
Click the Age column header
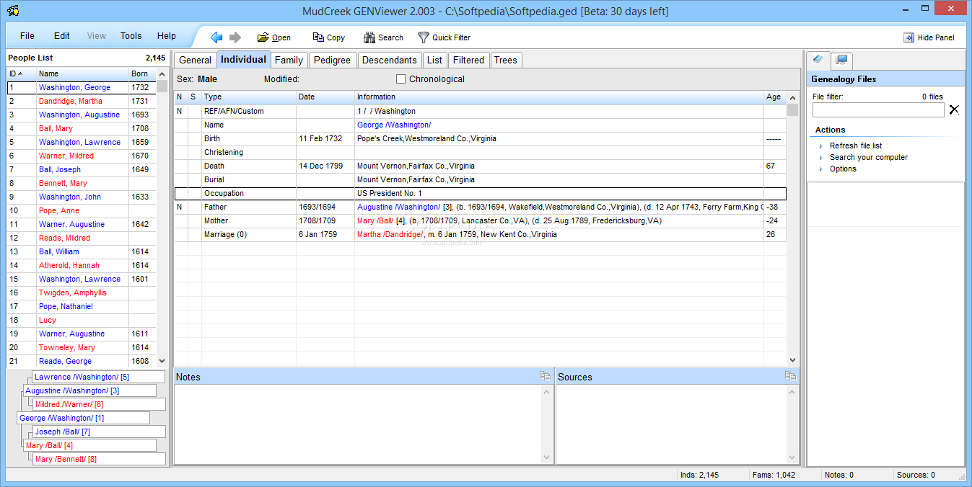(x=775, y=97)
